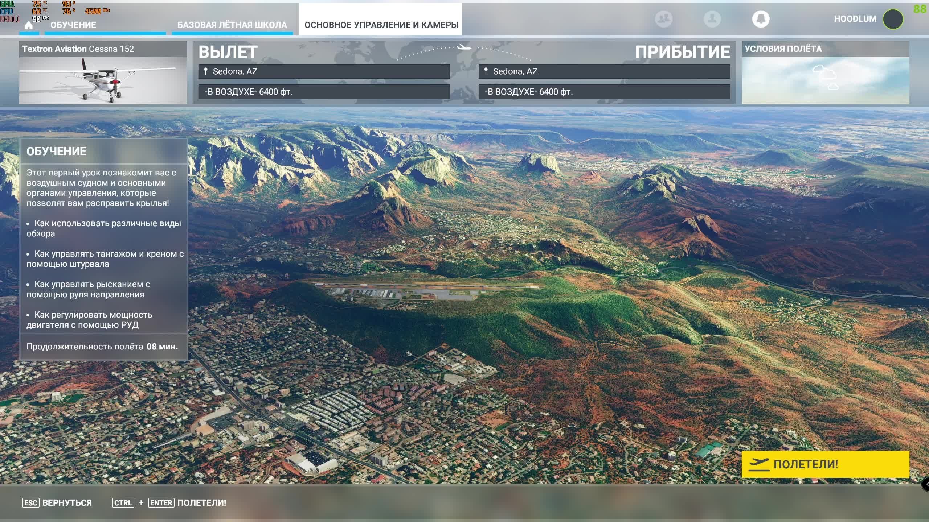929x522 pixels.
Task: Open the multiplayer group icon
Action: point(663,19)
